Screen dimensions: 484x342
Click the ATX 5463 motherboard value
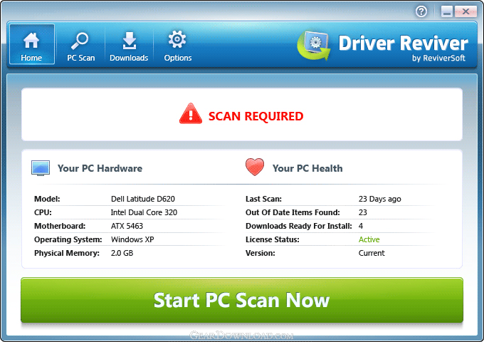pos(127,226)
